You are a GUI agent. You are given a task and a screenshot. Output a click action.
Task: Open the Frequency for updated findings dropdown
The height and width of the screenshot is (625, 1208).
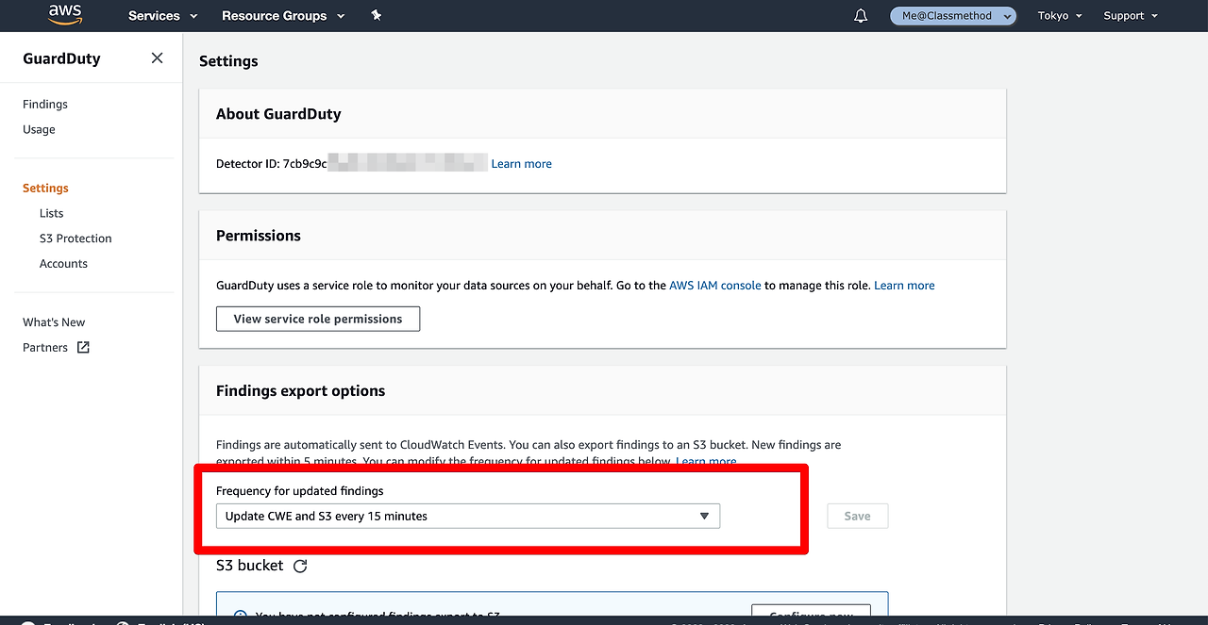(x=468, y=517)
